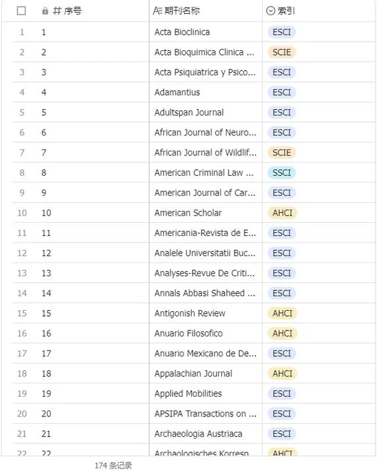Viewport: 377px width, 472px height.
Task: Click the AHCI tag for American Scholar
Action: pos(282,213)
